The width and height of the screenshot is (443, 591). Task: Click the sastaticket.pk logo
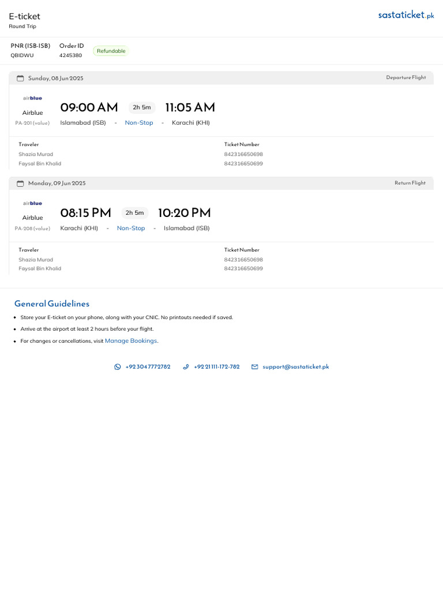(x=406, y=15)
